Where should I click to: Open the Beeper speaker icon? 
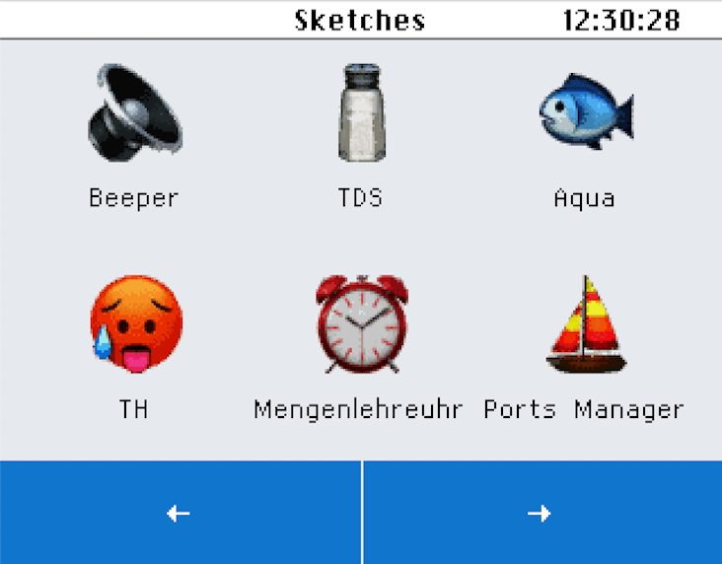pyautogui.click(x=135, y=112)
